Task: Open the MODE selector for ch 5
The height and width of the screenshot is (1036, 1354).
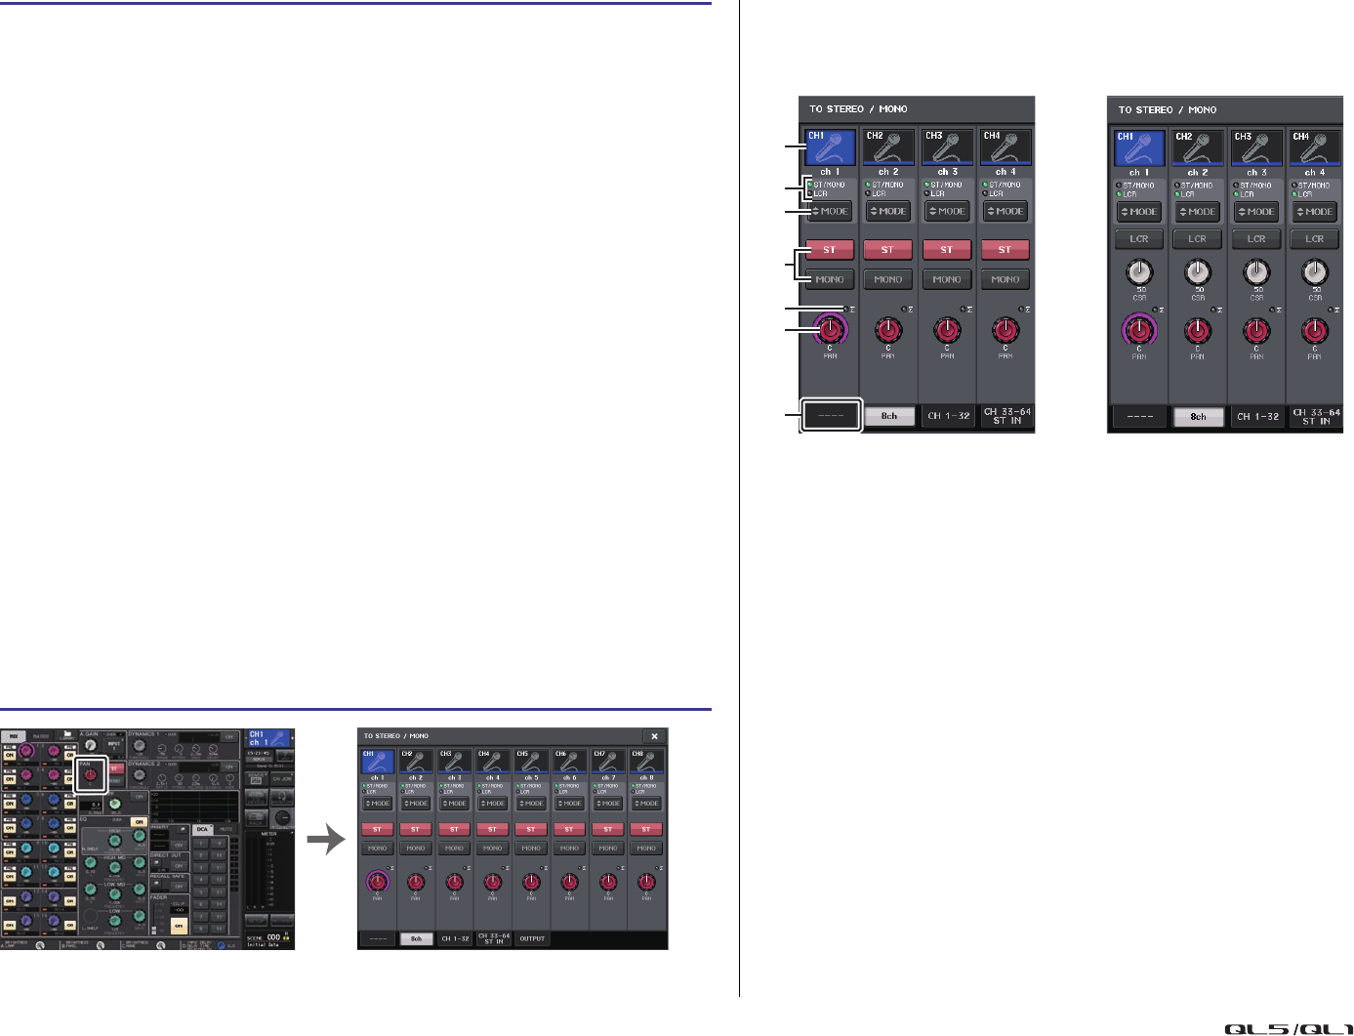Action: pos(531,804)
